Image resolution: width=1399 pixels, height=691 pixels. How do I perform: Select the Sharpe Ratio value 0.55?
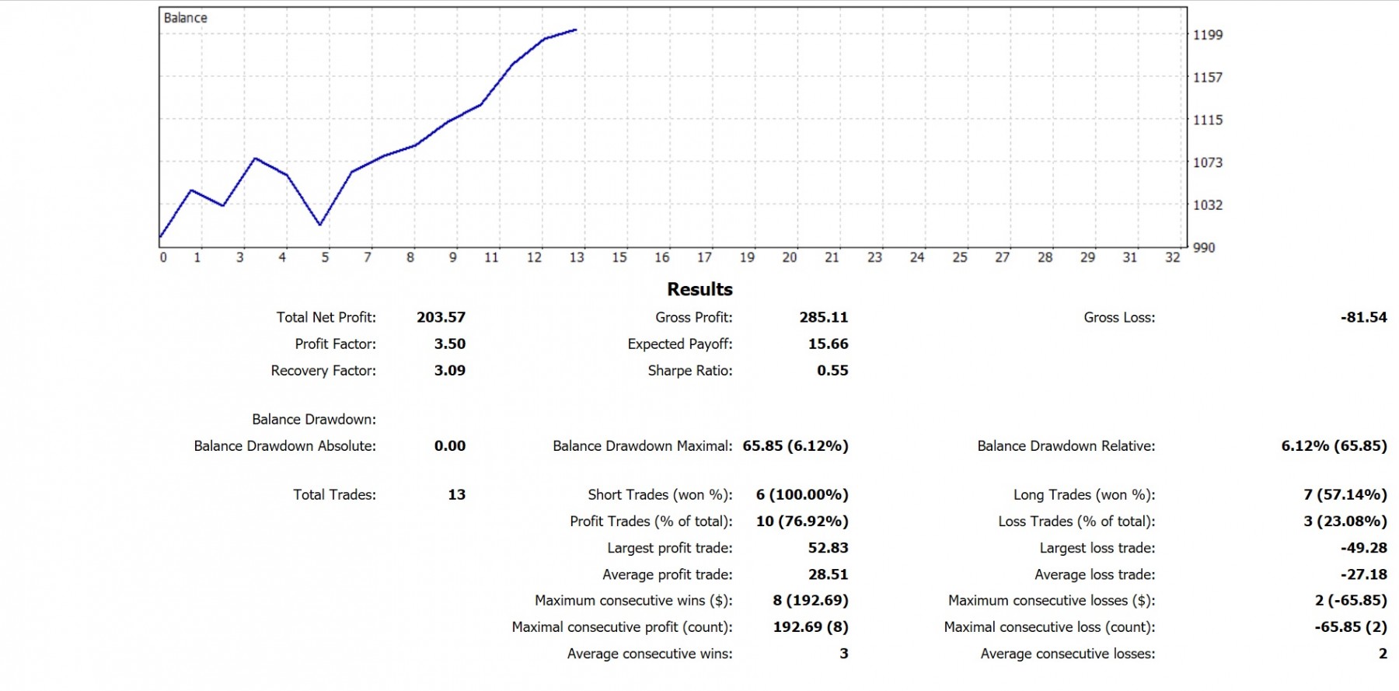pyautogui.click(x=832, y=371)
